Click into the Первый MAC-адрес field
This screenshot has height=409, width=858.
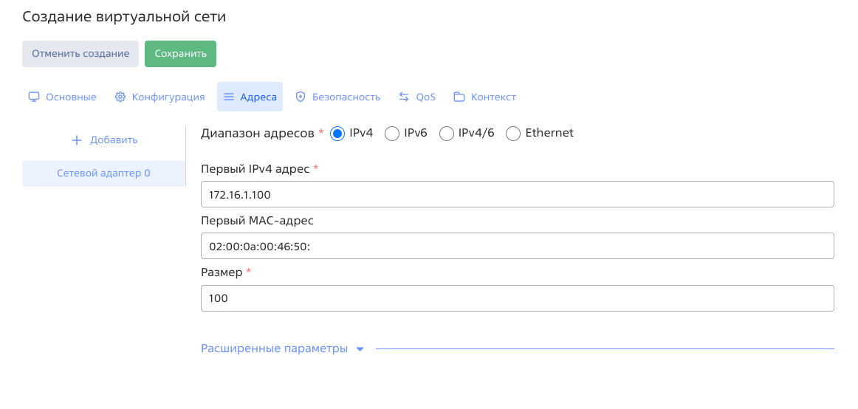517,246
